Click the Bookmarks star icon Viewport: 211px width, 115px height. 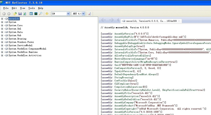(x=47, y=14)
